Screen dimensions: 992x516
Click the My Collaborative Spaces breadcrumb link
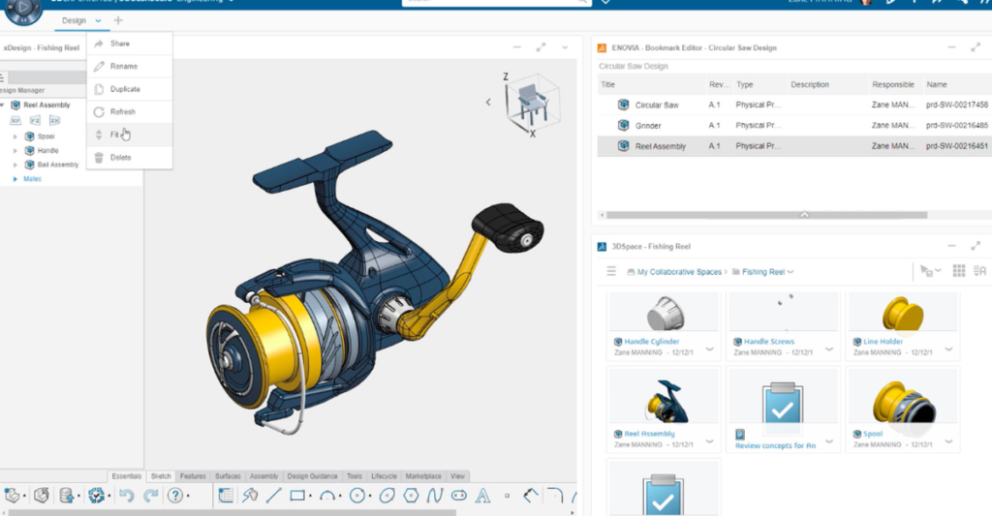678,272
